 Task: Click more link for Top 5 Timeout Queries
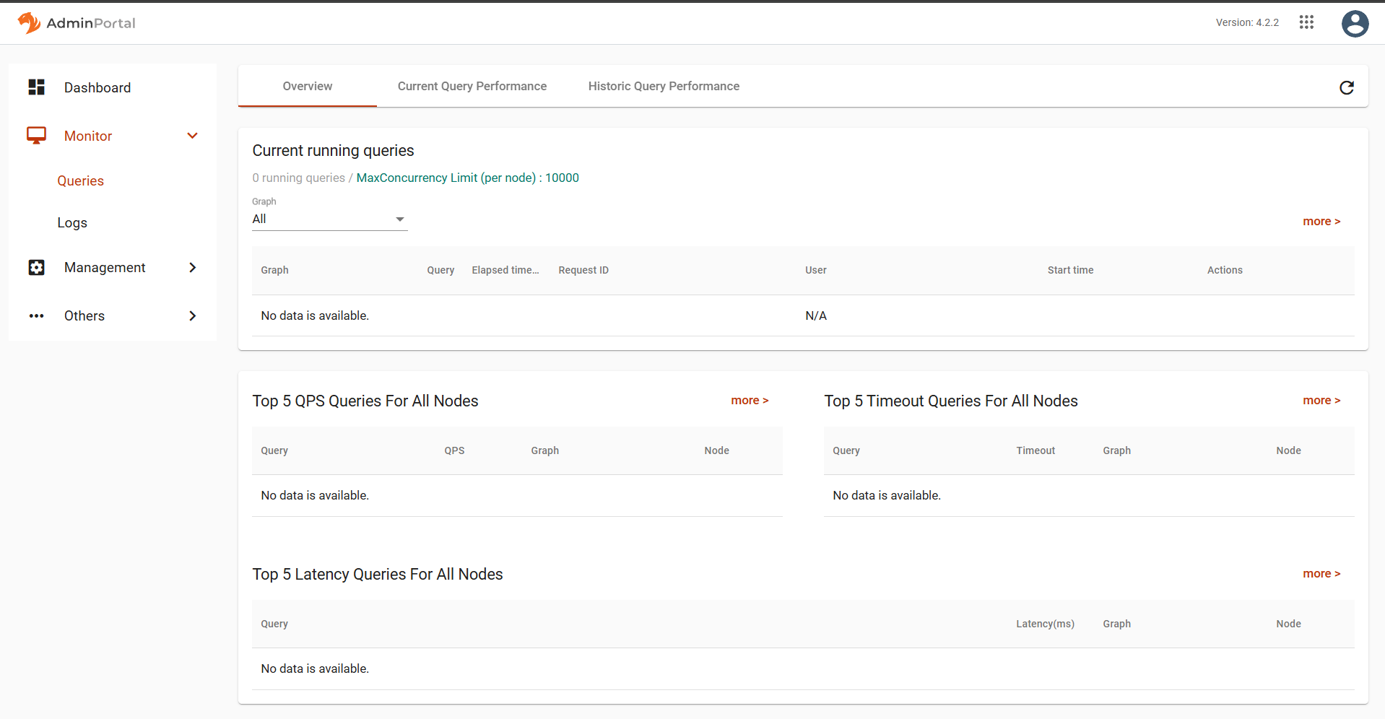tap(1321, 401)
